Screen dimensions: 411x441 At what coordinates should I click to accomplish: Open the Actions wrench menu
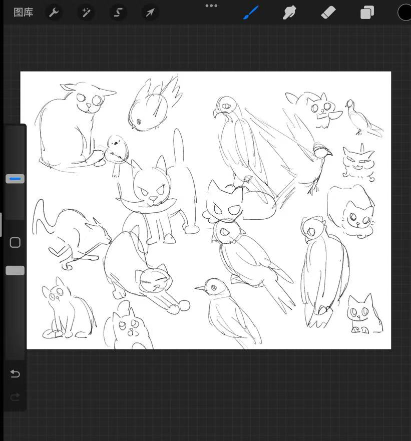[54, 13]
